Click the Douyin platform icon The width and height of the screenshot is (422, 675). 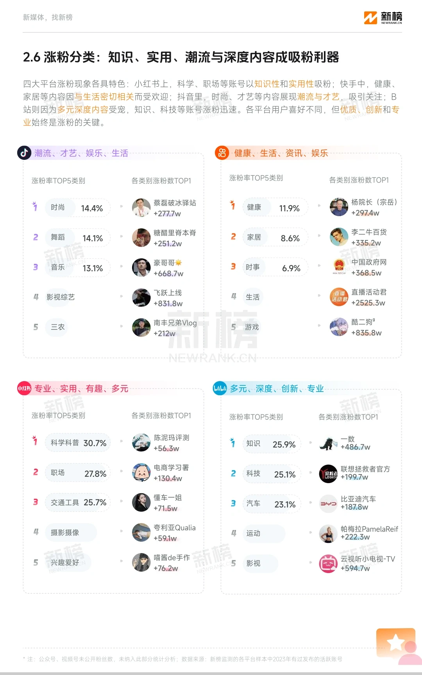click(24, 153)
